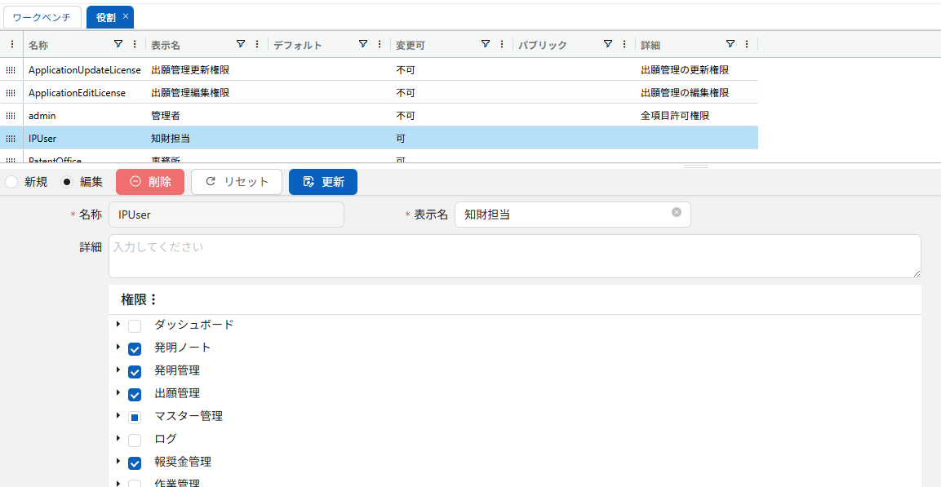941x487 pixels.
Task: Click the リセット button
Action: tap(236, 182)
